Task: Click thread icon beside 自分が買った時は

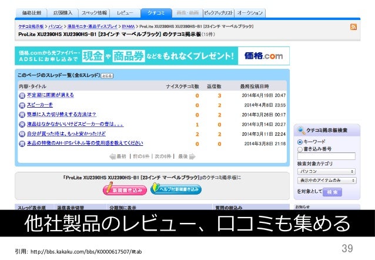Action: tap(22, 134)
